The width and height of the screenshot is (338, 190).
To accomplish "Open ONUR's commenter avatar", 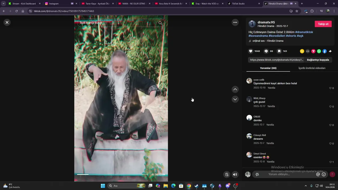I will (x=249, y=118).
